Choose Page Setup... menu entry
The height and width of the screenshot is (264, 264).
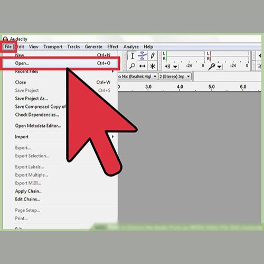[60, 210]
